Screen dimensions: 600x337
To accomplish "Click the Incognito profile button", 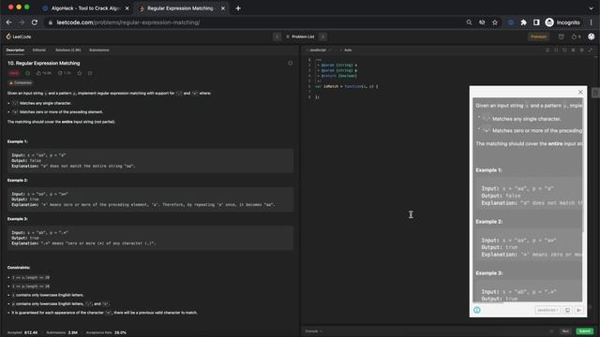I will pos(562,22).
